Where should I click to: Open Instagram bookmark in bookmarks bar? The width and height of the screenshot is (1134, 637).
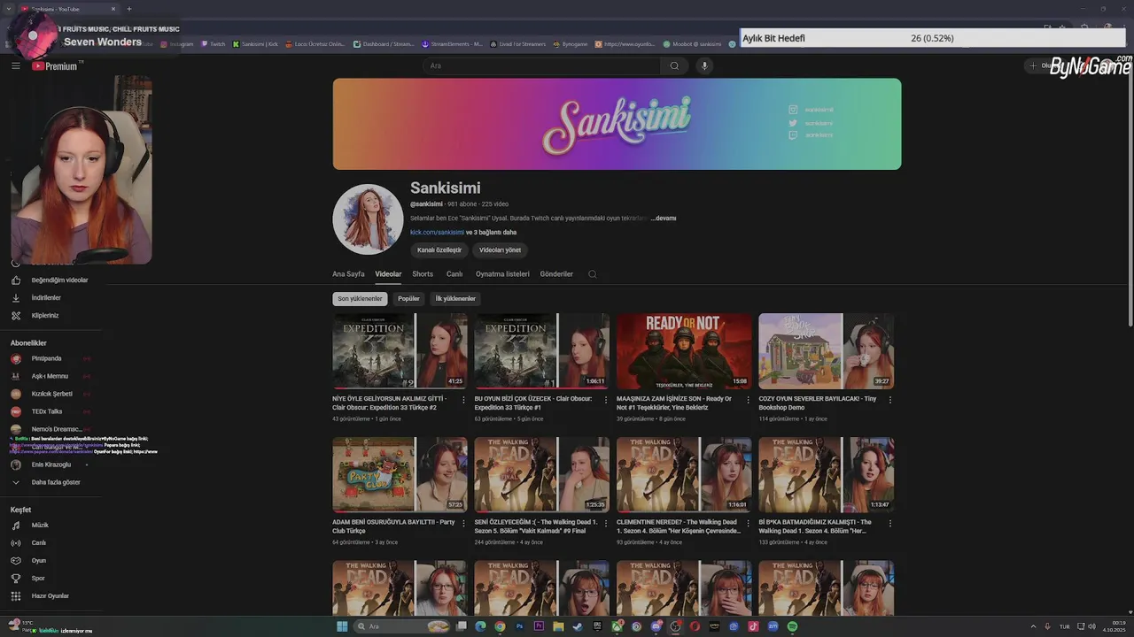coord(177,43)
